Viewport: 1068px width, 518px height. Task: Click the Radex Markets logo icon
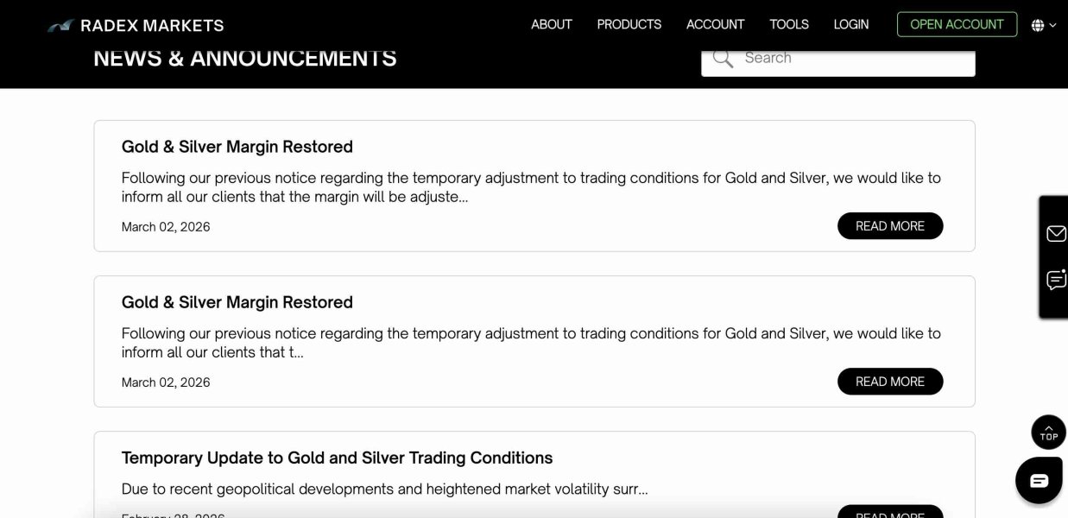point(60,26)
